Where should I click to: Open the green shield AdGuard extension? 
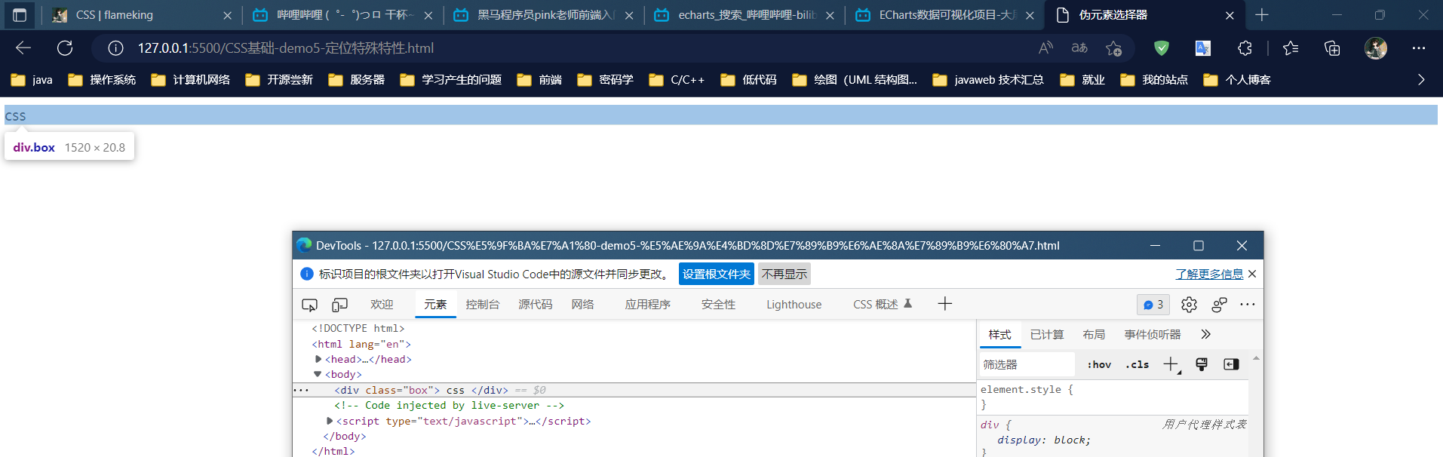[1162, 48]
